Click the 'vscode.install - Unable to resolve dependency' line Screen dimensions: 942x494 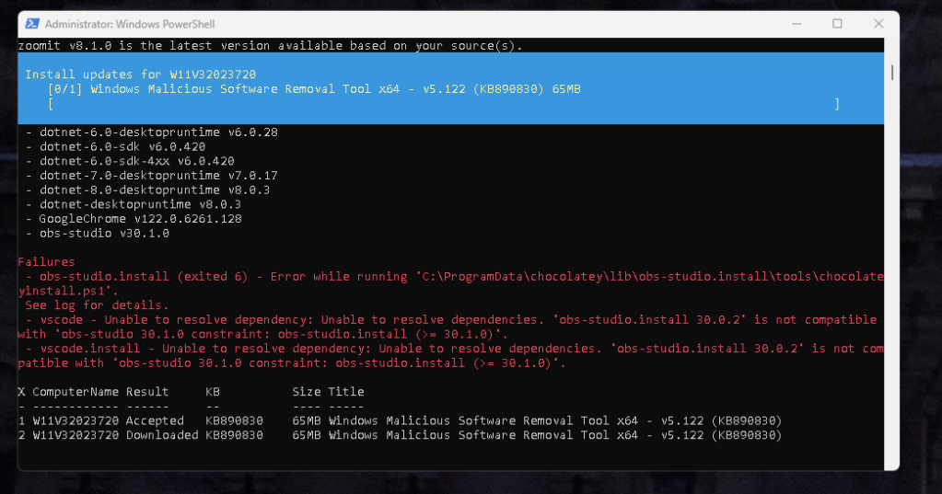pos(450,355)
